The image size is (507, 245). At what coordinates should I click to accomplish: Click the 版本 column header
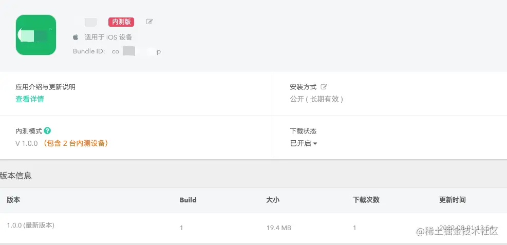(x=13, y=200)
